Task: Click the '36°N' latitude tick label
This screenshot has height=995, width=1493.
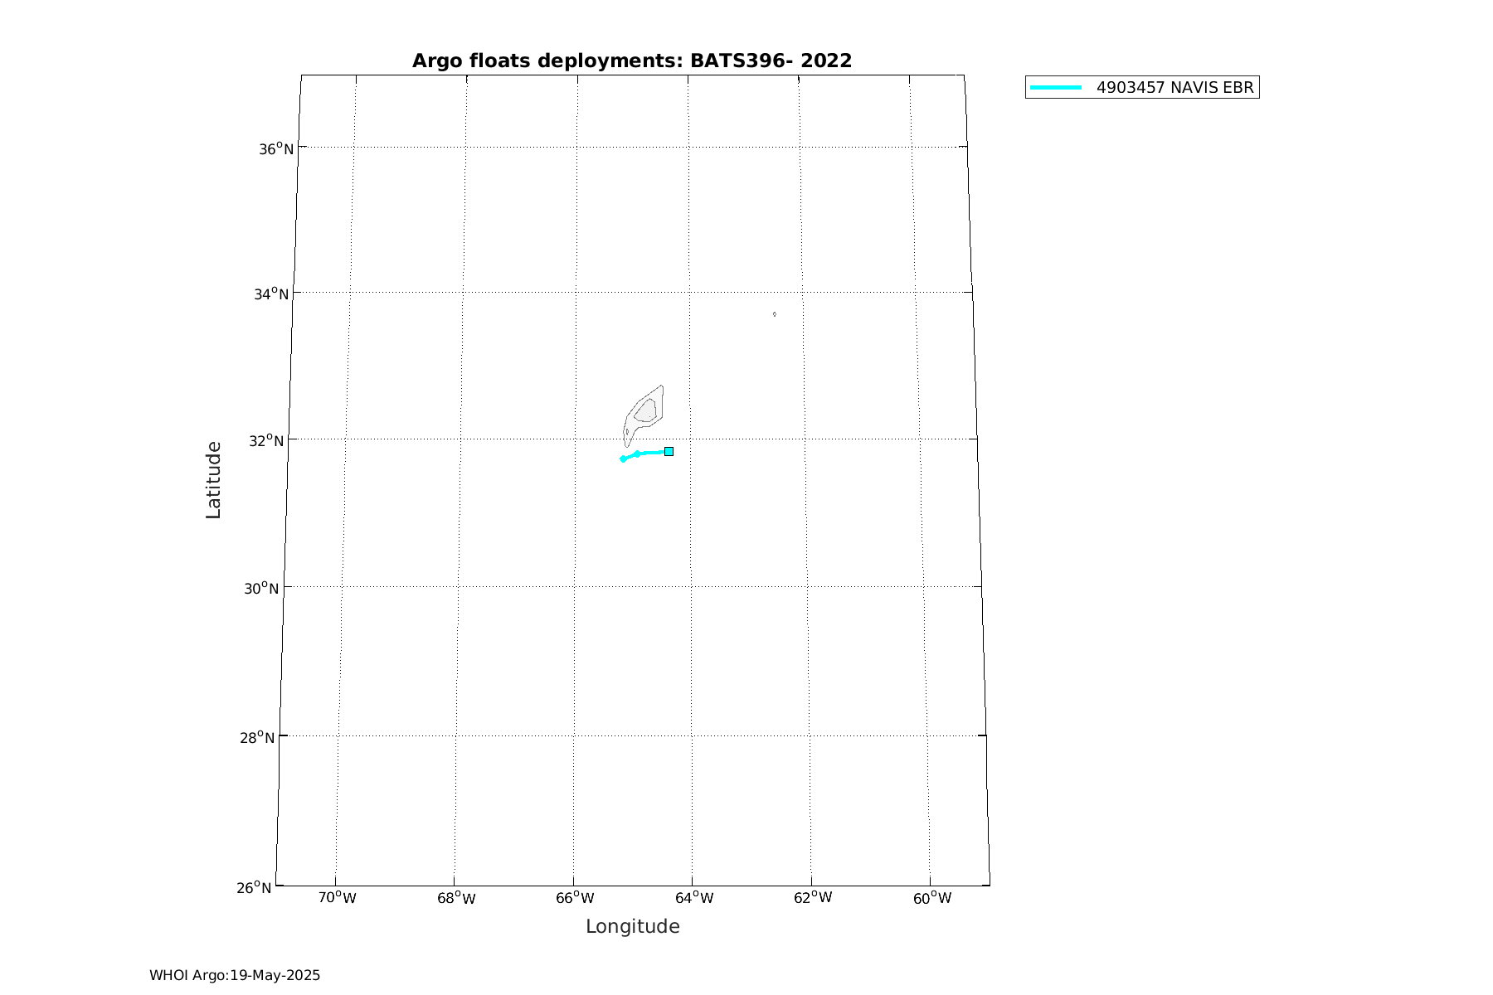Action: 276,148
